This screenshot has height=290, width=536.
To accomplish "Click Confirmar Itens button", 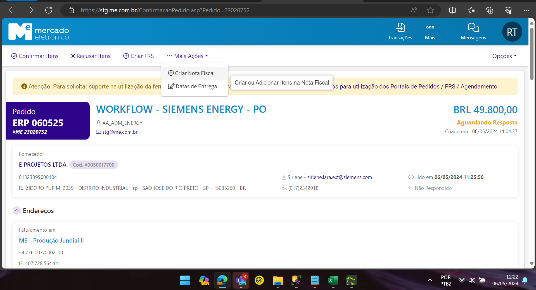I will click(35, 56).
